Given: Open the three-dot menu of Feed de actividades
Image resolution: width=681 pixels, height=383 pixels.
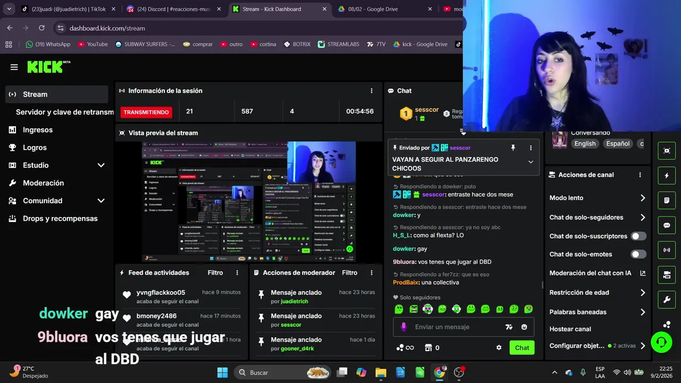Looking at the screenshot, I should pos(237,273).
